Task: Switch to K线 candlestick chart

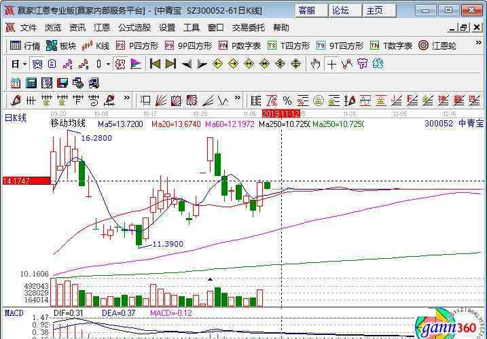Action: pos(96,46)
